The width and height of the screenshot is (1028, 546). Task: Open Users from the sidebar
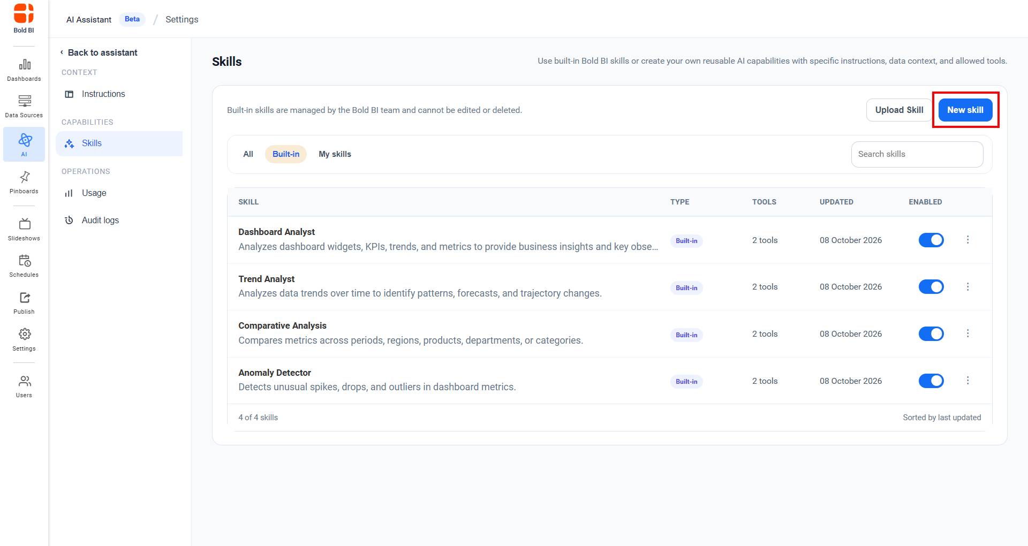tap(24, 386)
